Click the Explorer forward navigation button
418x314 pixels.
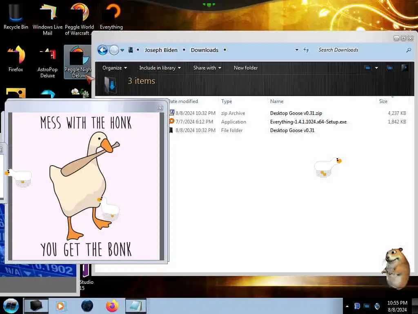click(114, 50)
